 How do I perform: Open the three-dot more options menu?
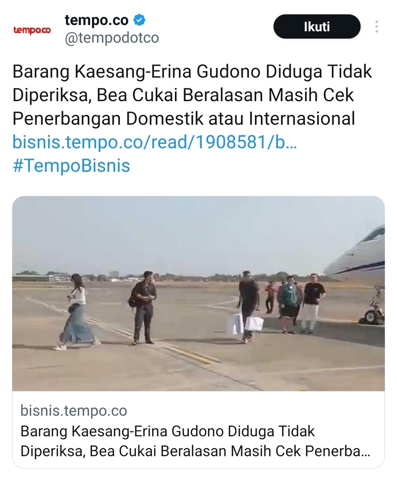[377, 27]
